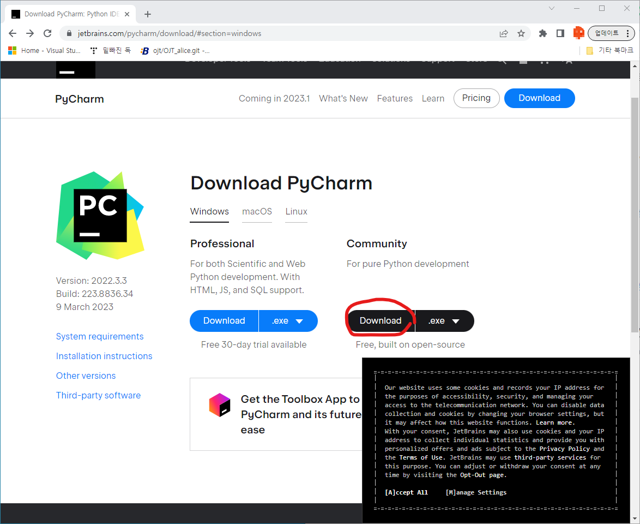
Task: Click the 업데이트 update button
Action: 607,33
